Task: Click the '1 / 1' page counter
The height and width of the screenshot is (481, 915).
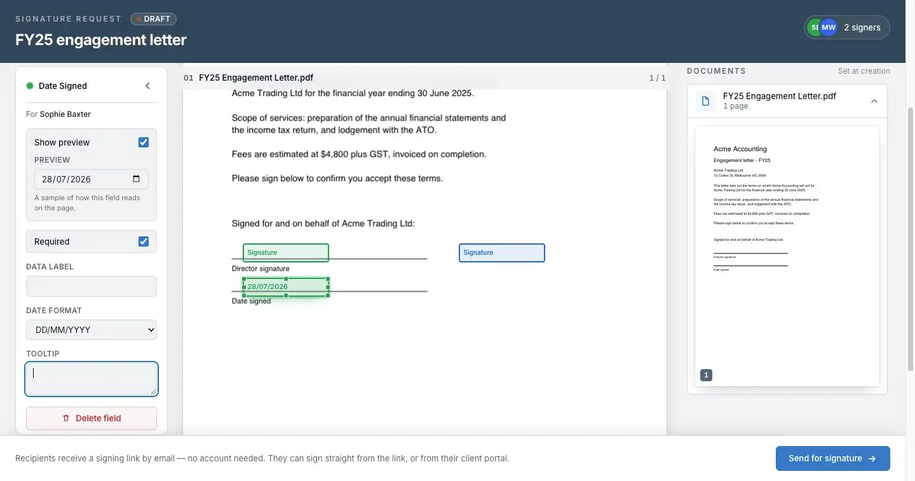Action: (x=658, y=78)
